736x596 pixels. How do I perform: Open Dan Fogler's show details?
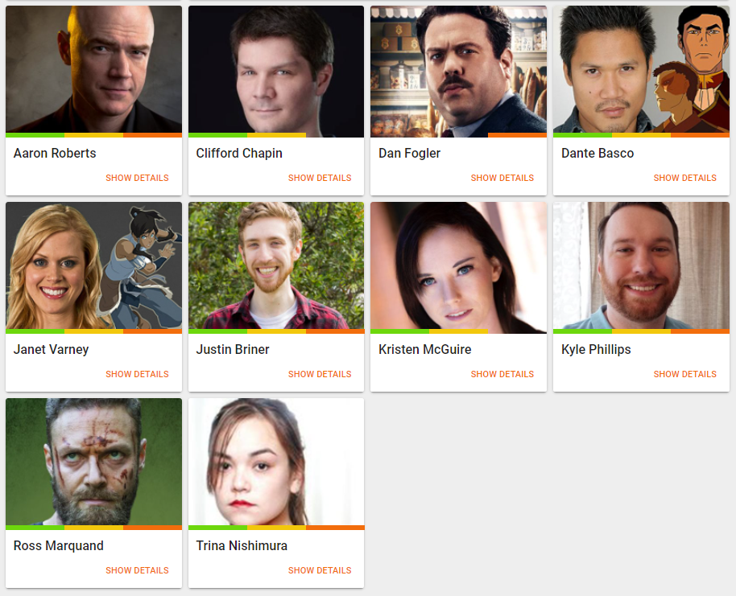coord(502,178)
